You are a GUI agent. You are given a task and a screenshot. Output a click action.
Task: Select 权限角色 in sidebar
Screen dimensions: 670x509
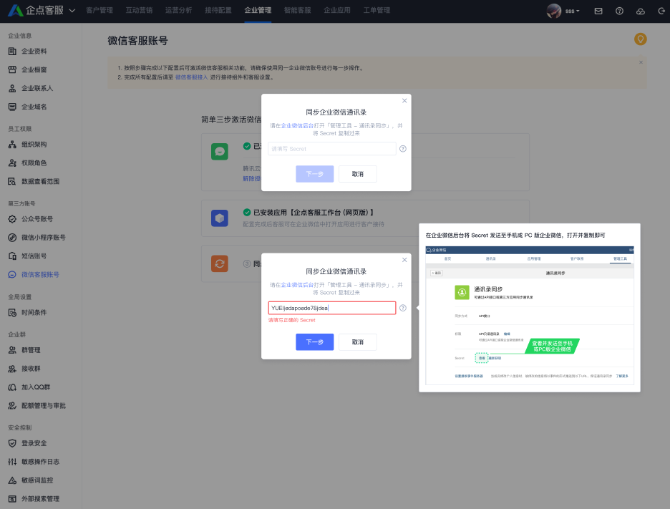click(x=34, y=163)
